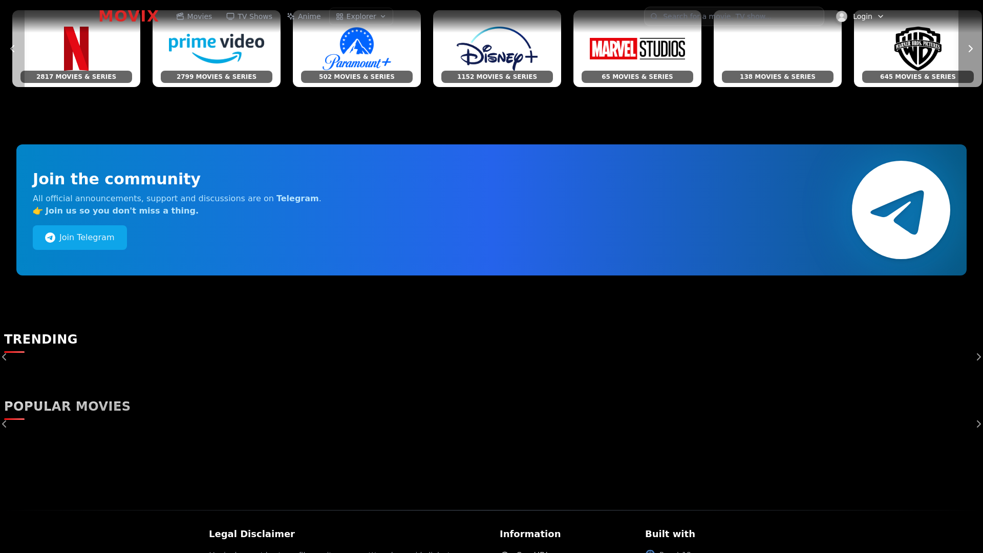This screenshot has height=553, width=983.
Task: Click the Built with footer heading
Action: pos(670,534)
